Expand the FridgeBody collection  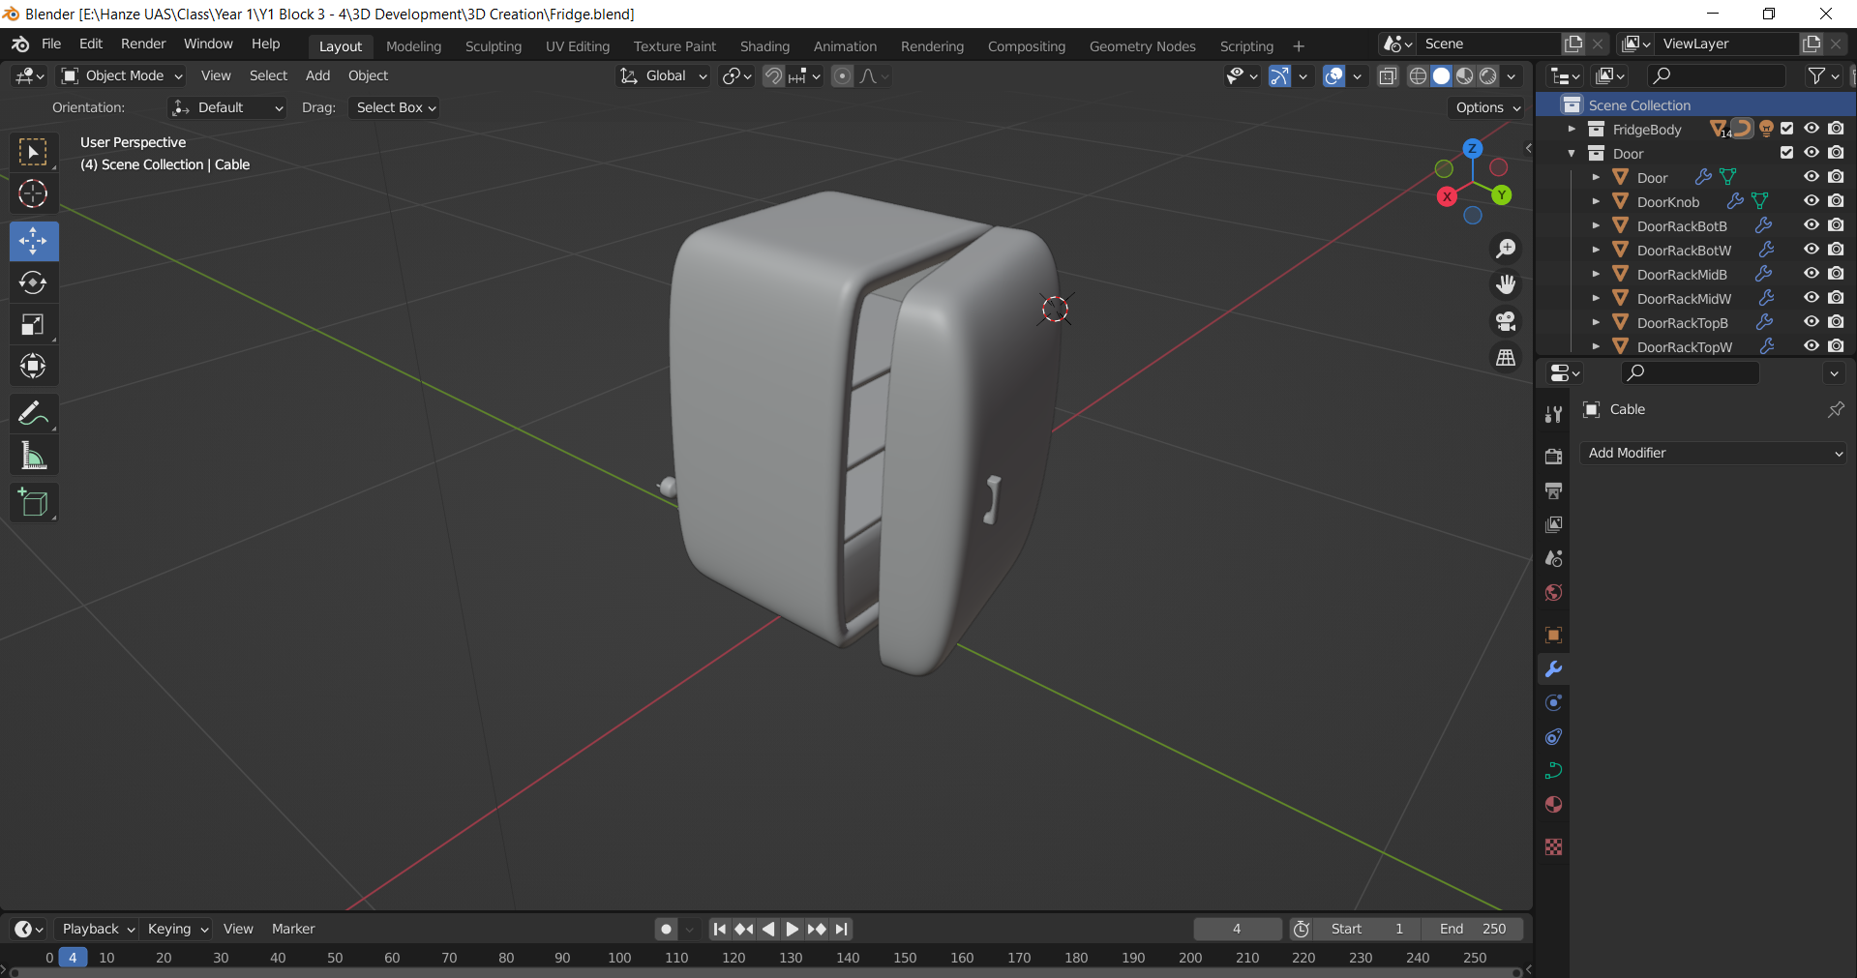[x=1572, y=129]
